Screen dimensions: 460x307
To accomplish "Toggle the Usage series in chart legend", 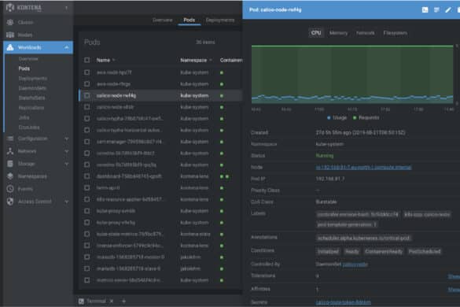I will click(x=337, y=117).
